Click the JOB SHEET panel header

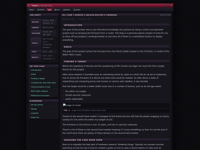click(44, 15)
